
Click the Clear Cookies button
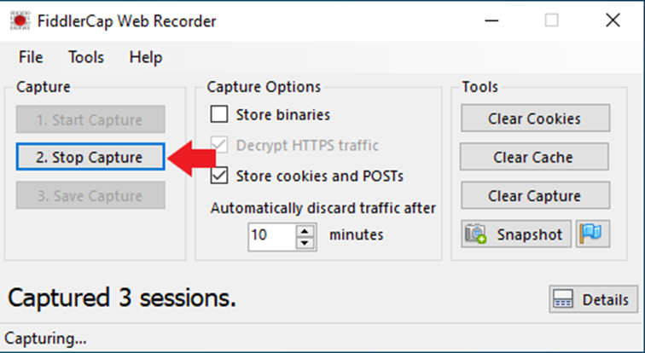click(535, 119)
